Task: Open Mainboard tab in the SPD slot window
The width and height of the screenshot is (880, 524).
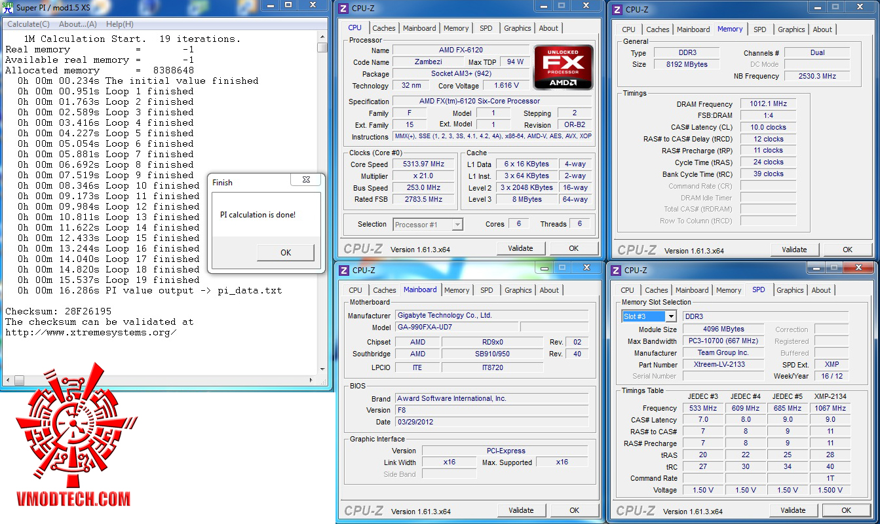Action: pos(692,290)
